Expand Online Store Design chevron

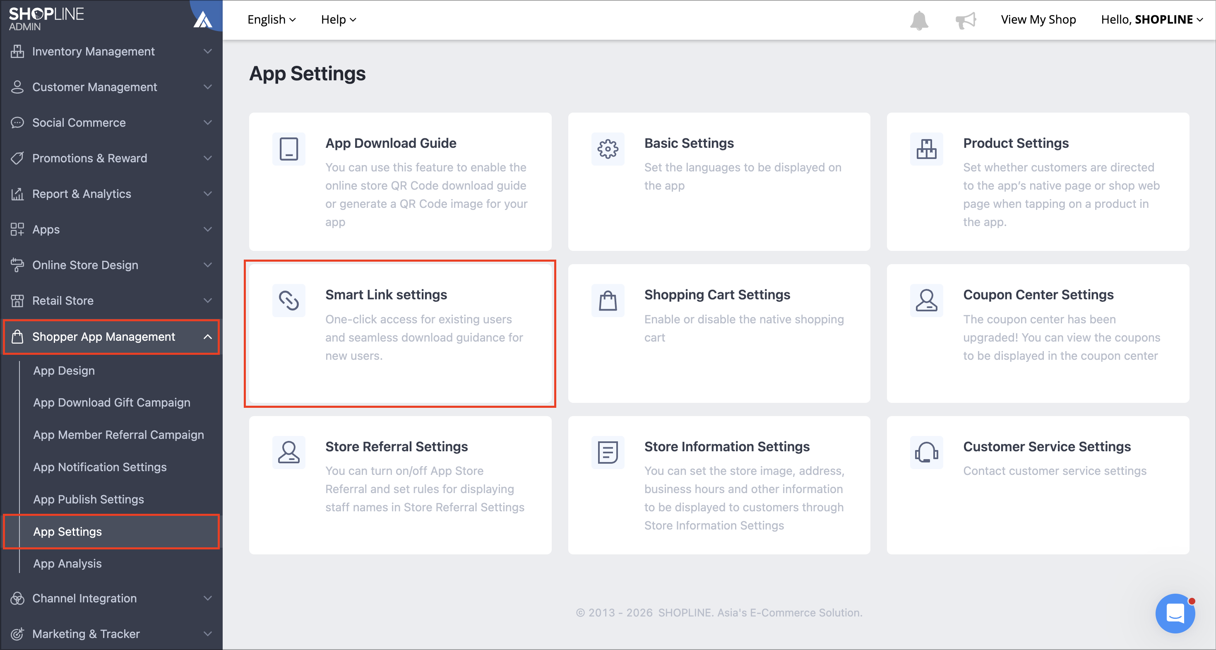pyautogui.click(x=208, y=265)
